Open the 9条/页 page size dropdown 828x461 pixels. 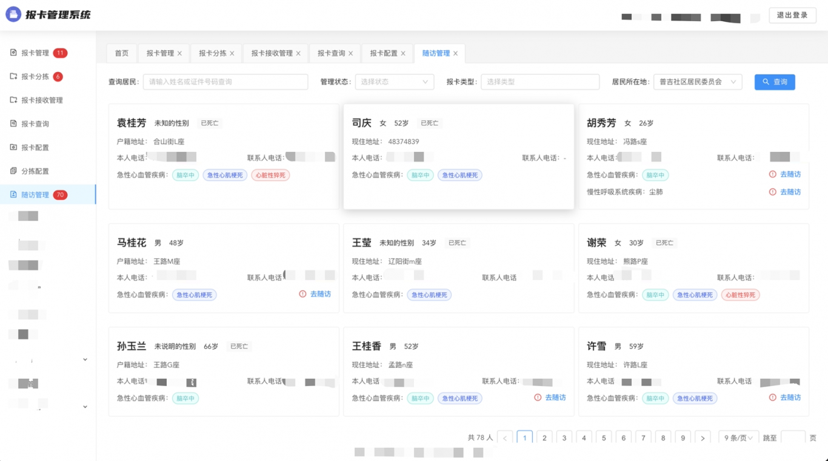(x=739, y=438)
